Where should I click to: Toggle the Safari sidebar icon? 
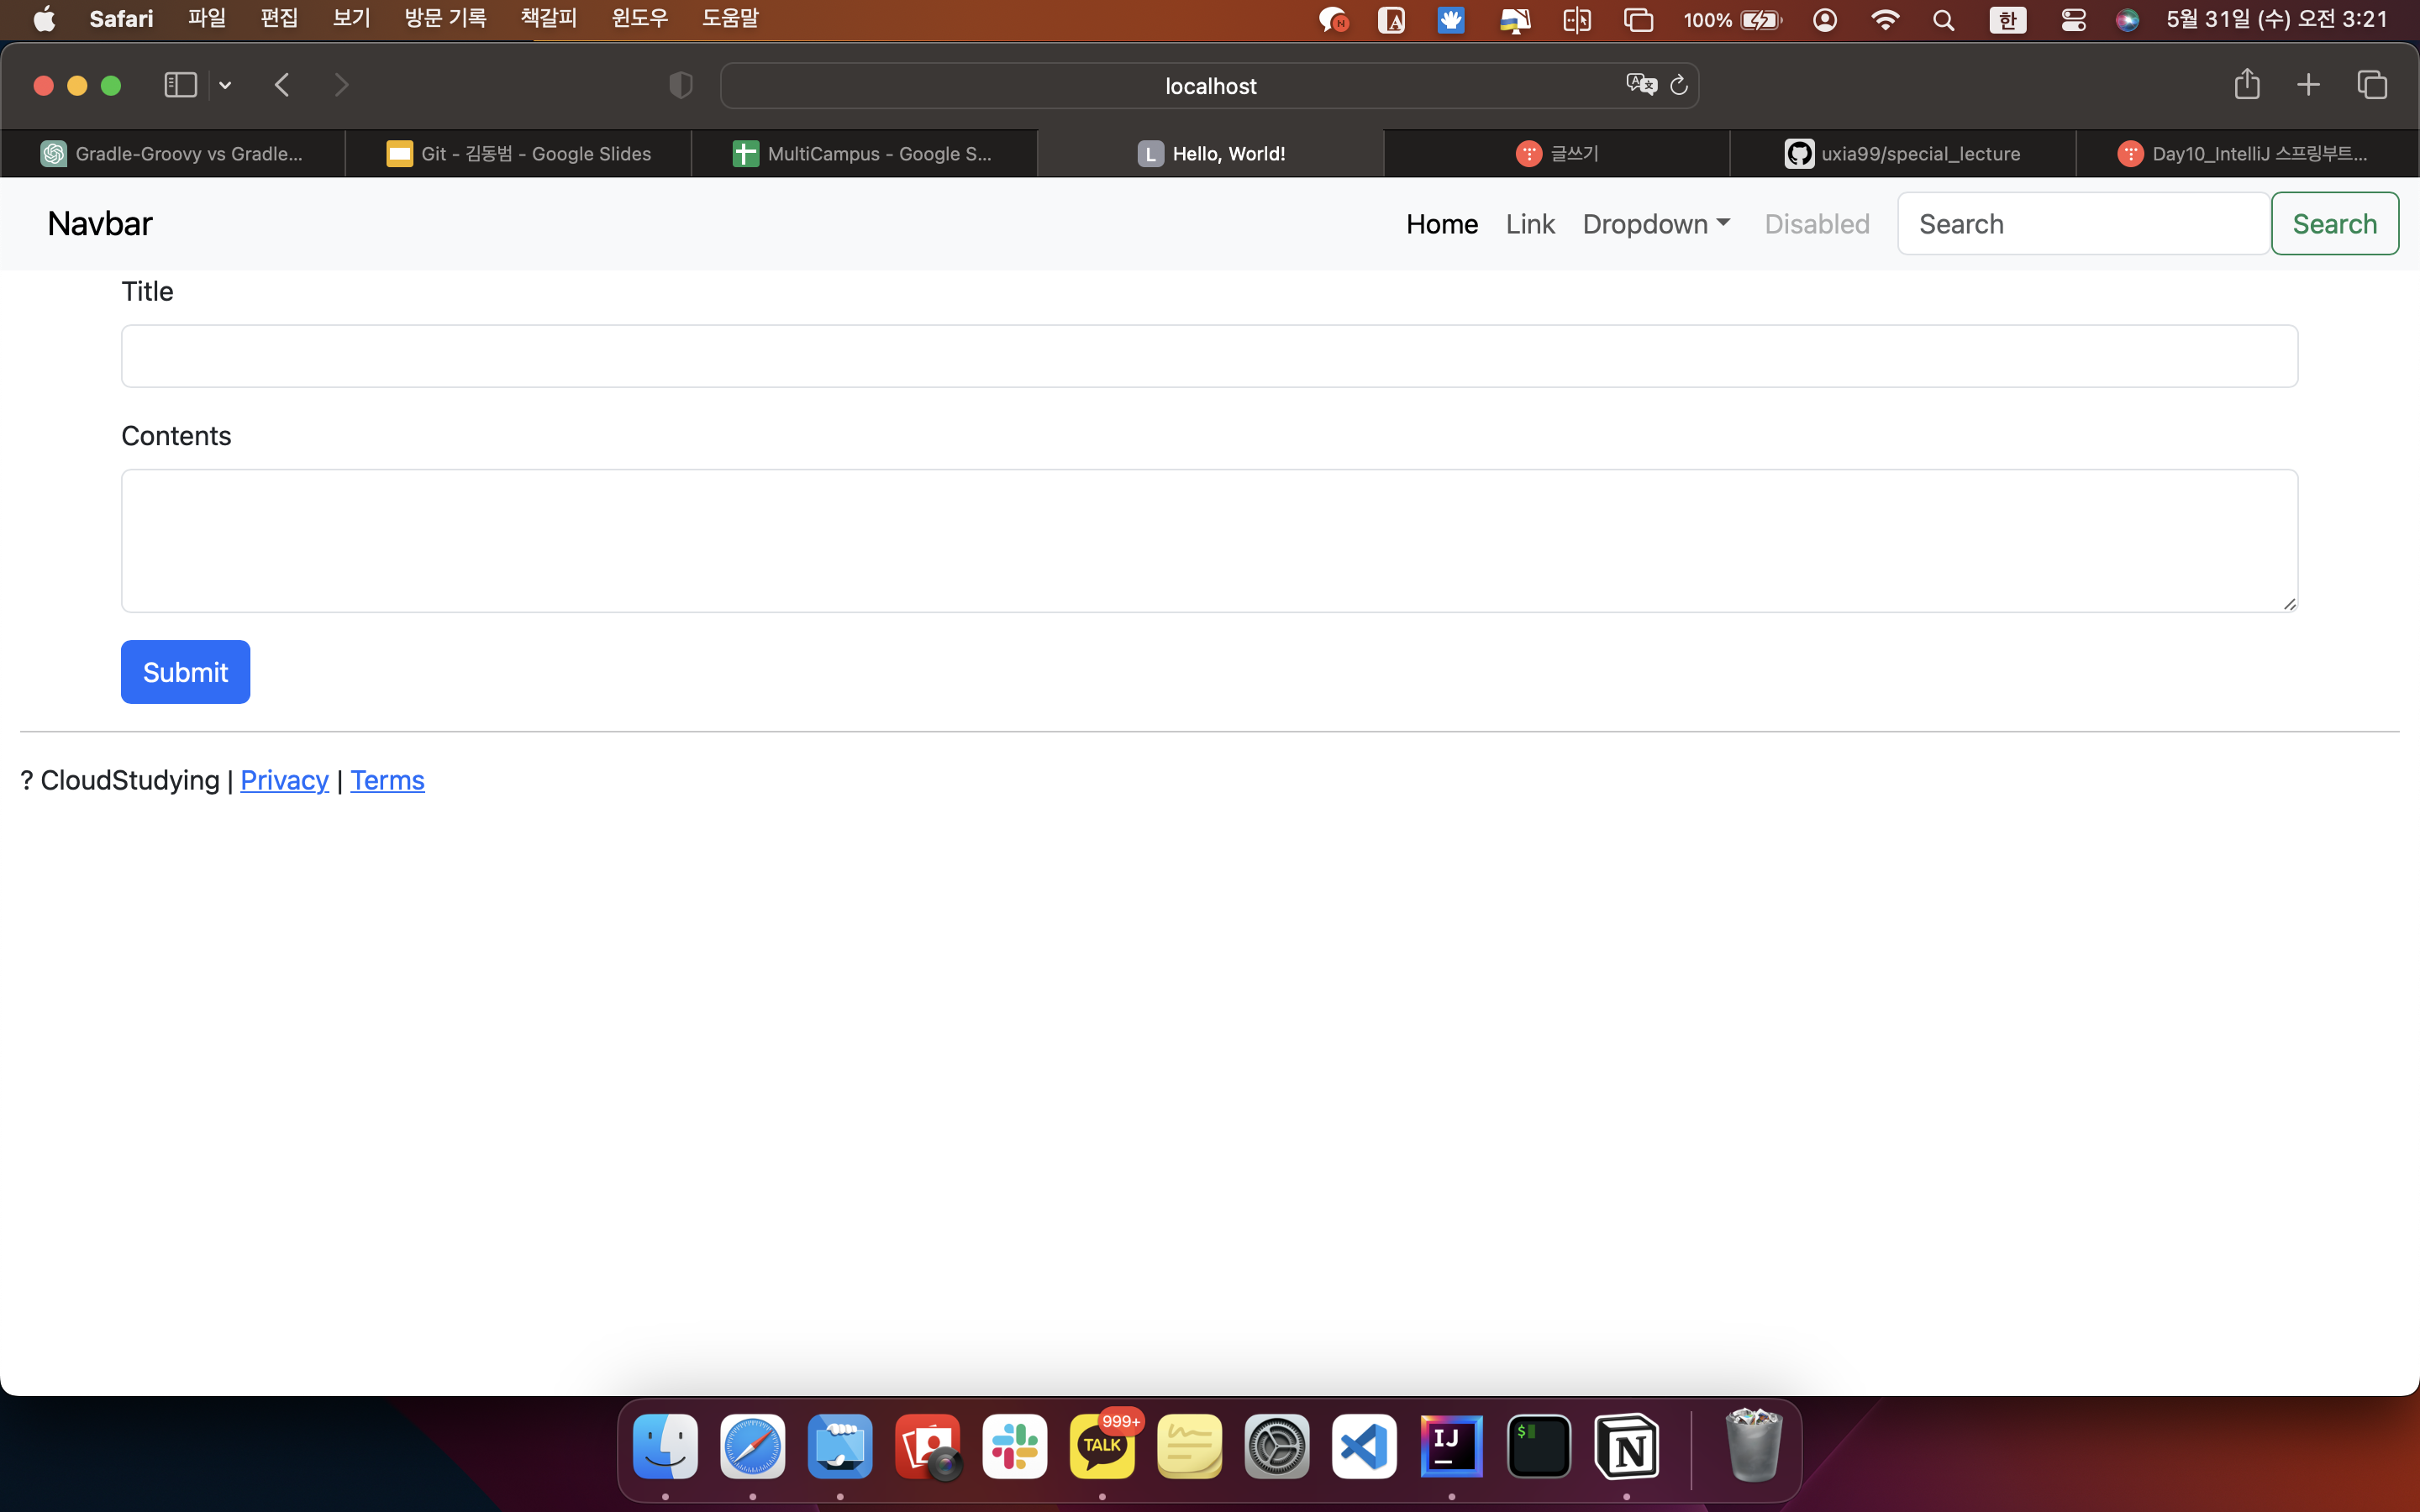pyautogui.click(x=180, y=85)
